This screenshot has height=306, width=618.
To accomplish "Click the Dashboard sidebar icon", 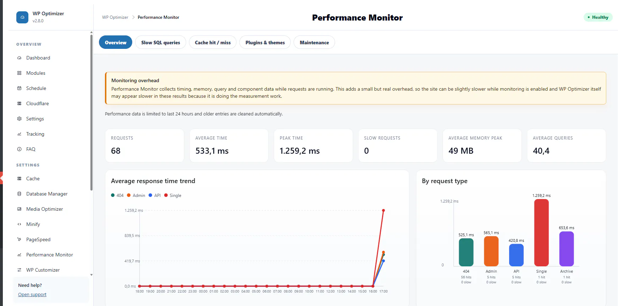I will pyautogui.click(x=20, y=58).
